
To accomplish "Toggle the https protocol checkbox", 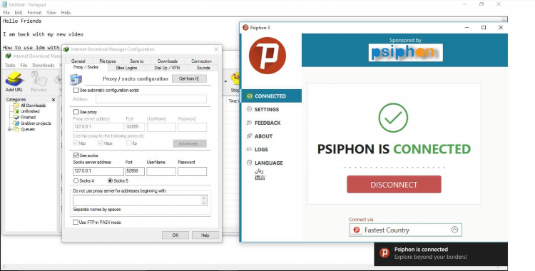I will tap(101, 143).
